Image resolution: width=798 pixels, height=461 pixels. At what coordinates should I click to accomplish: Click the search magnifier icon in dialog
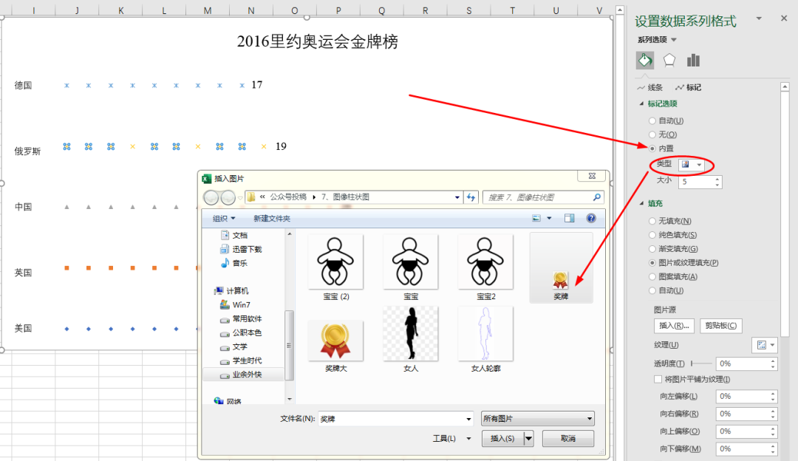596,197
